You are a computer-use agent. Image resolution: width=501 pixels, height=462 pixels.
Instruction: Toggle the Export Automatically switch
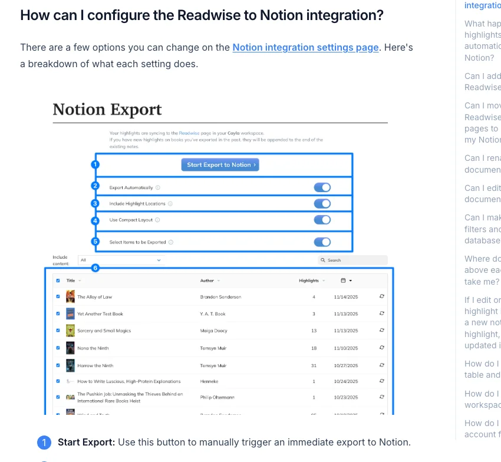coord(322,187)
